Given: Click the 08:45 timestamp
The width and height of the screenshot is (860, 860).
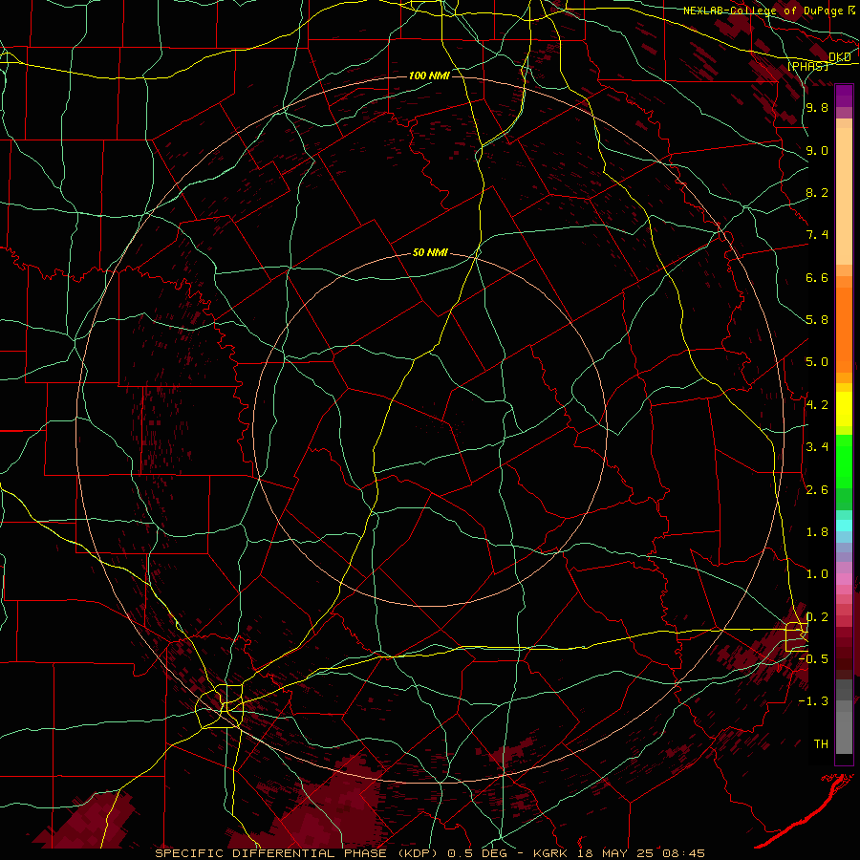Looking at the screenshot, I should (682, 853).
